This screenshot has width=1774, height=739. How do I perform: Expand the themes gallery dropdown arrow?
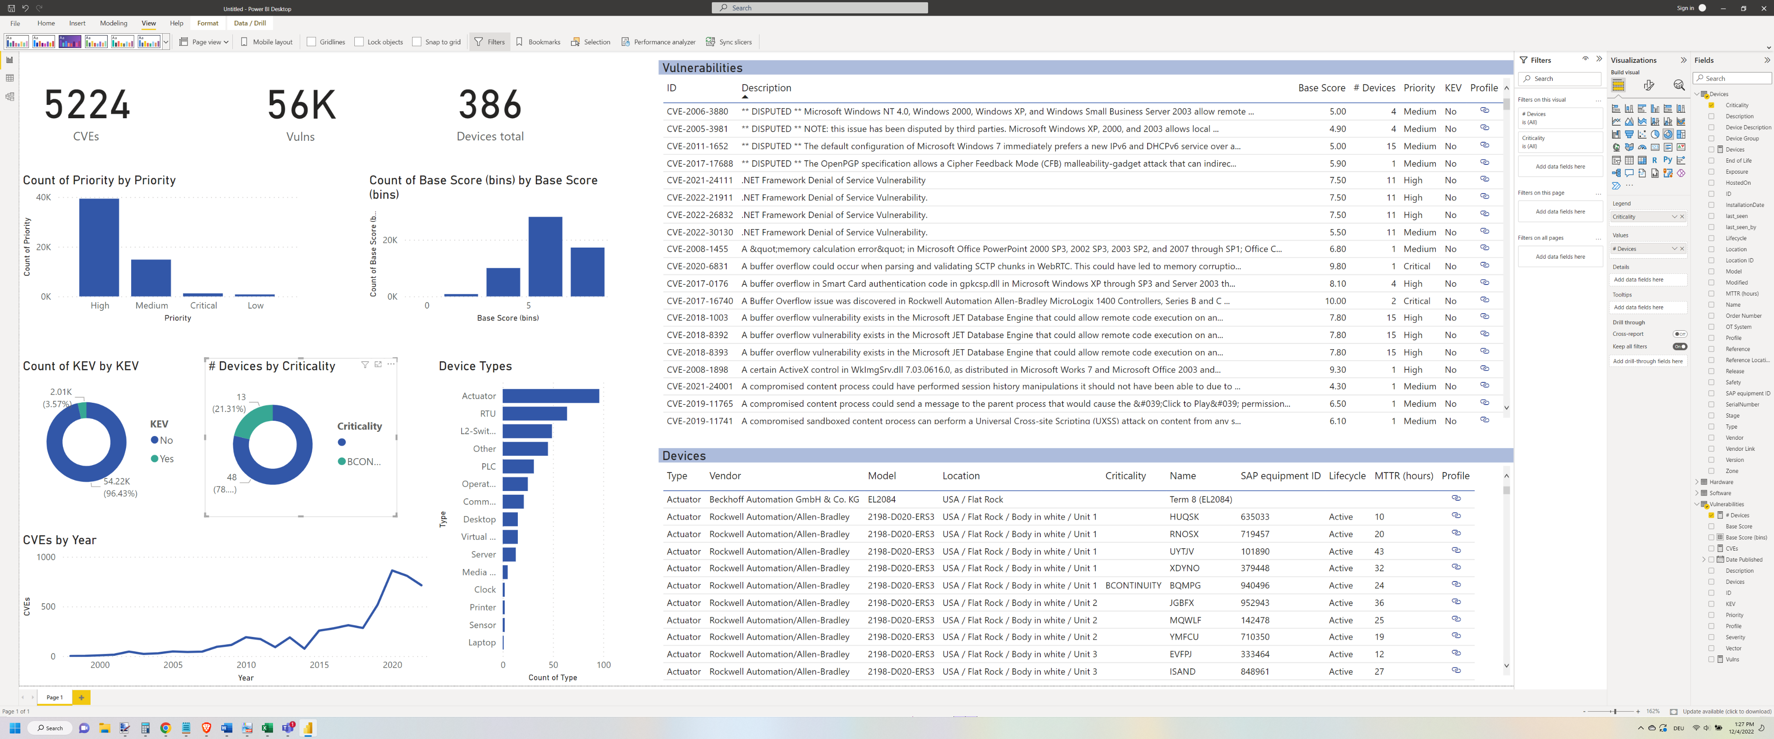(x=166, y=42)
